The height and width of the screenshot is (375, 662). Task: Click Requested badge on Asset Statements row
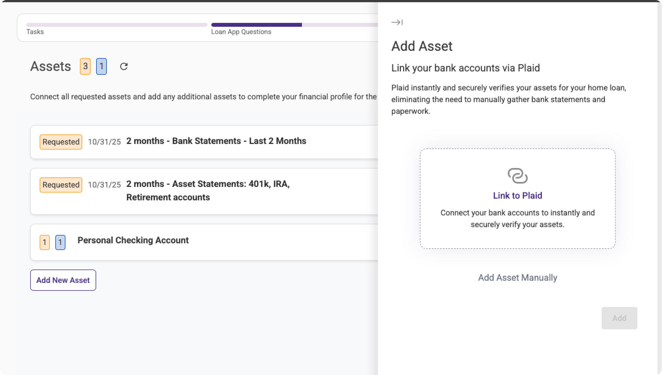pyautogui.click(x=61, y=185)
